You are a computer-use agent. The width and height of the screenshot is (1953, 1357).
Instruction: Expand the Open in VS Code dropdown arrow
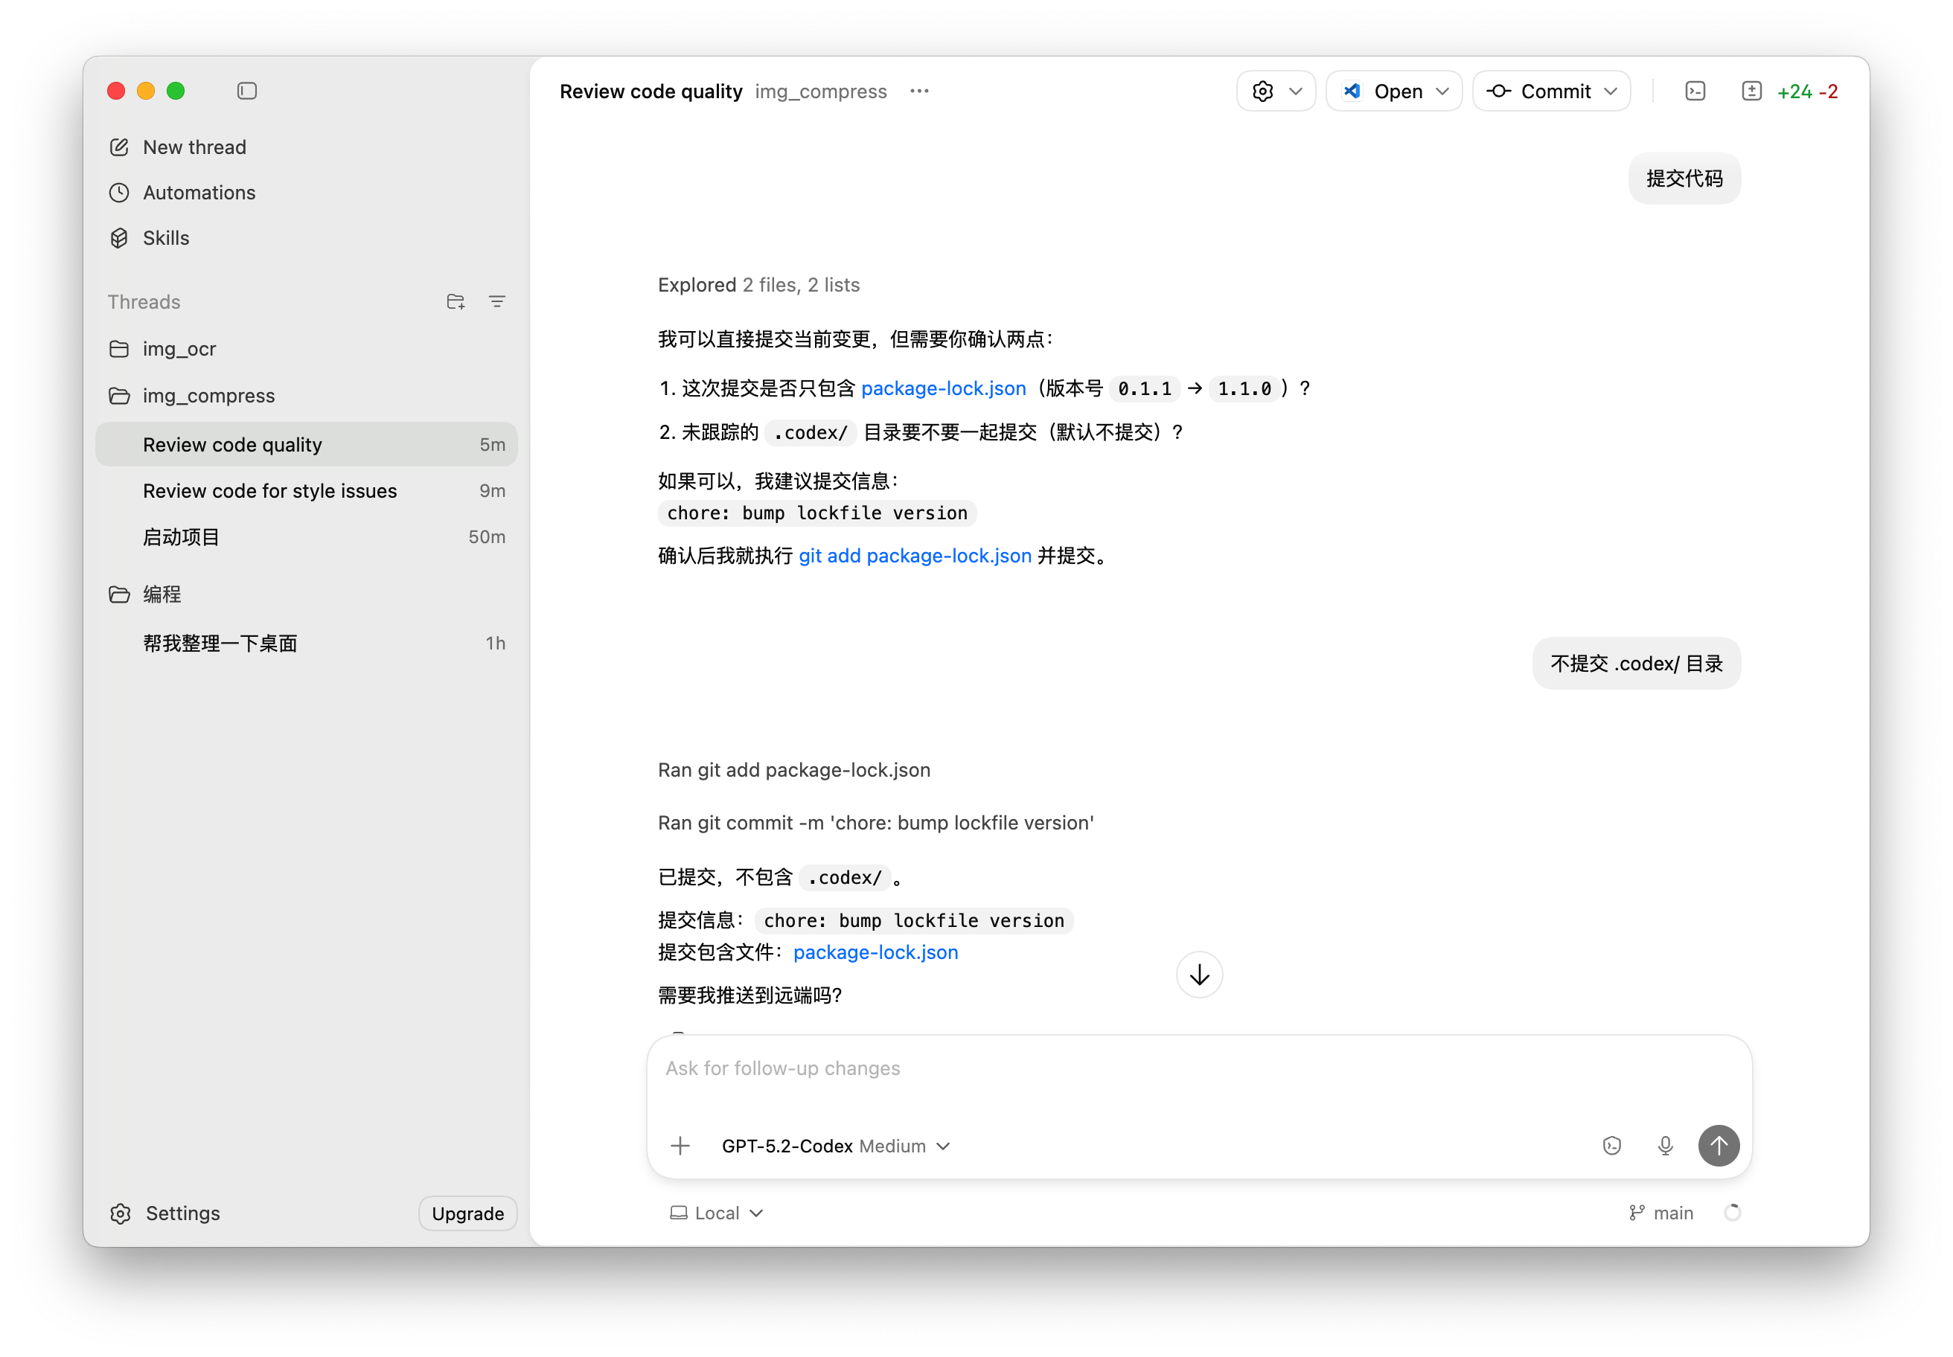(1442, 91)
